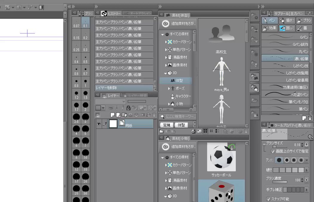
Task: Select 素材[体型] panel tab
Action: click(x=177, y=15)
